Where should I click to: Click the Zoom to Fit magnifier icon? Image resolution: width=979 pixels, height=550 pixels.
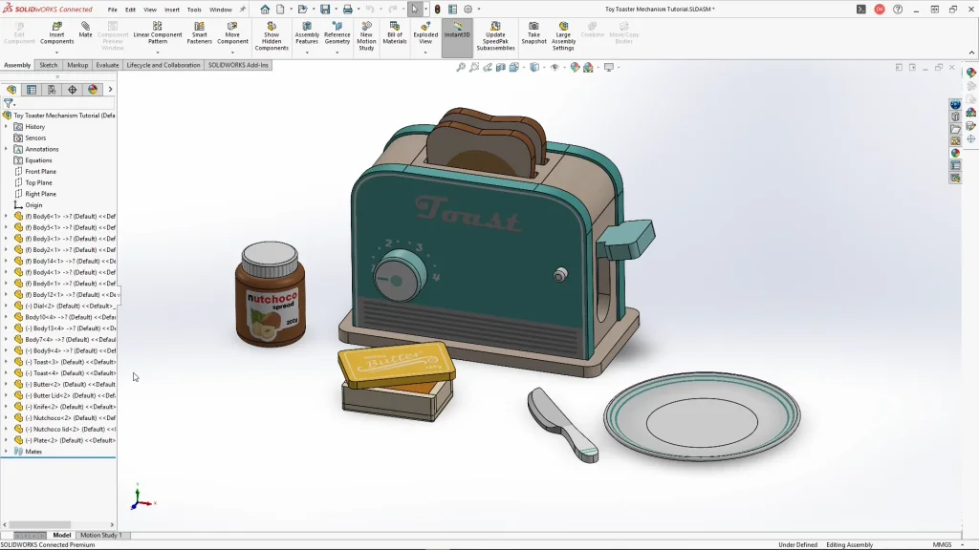pos(461,68)
